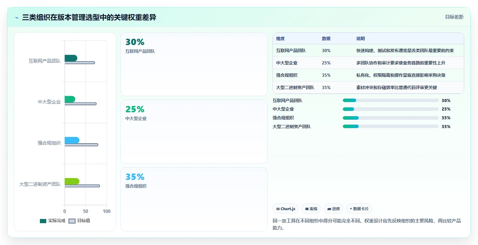Viewport: 478px width, 245px height.
Task: Click the 大型二进制资产团队 gray target bar
Action: click(x=82, y=186)
